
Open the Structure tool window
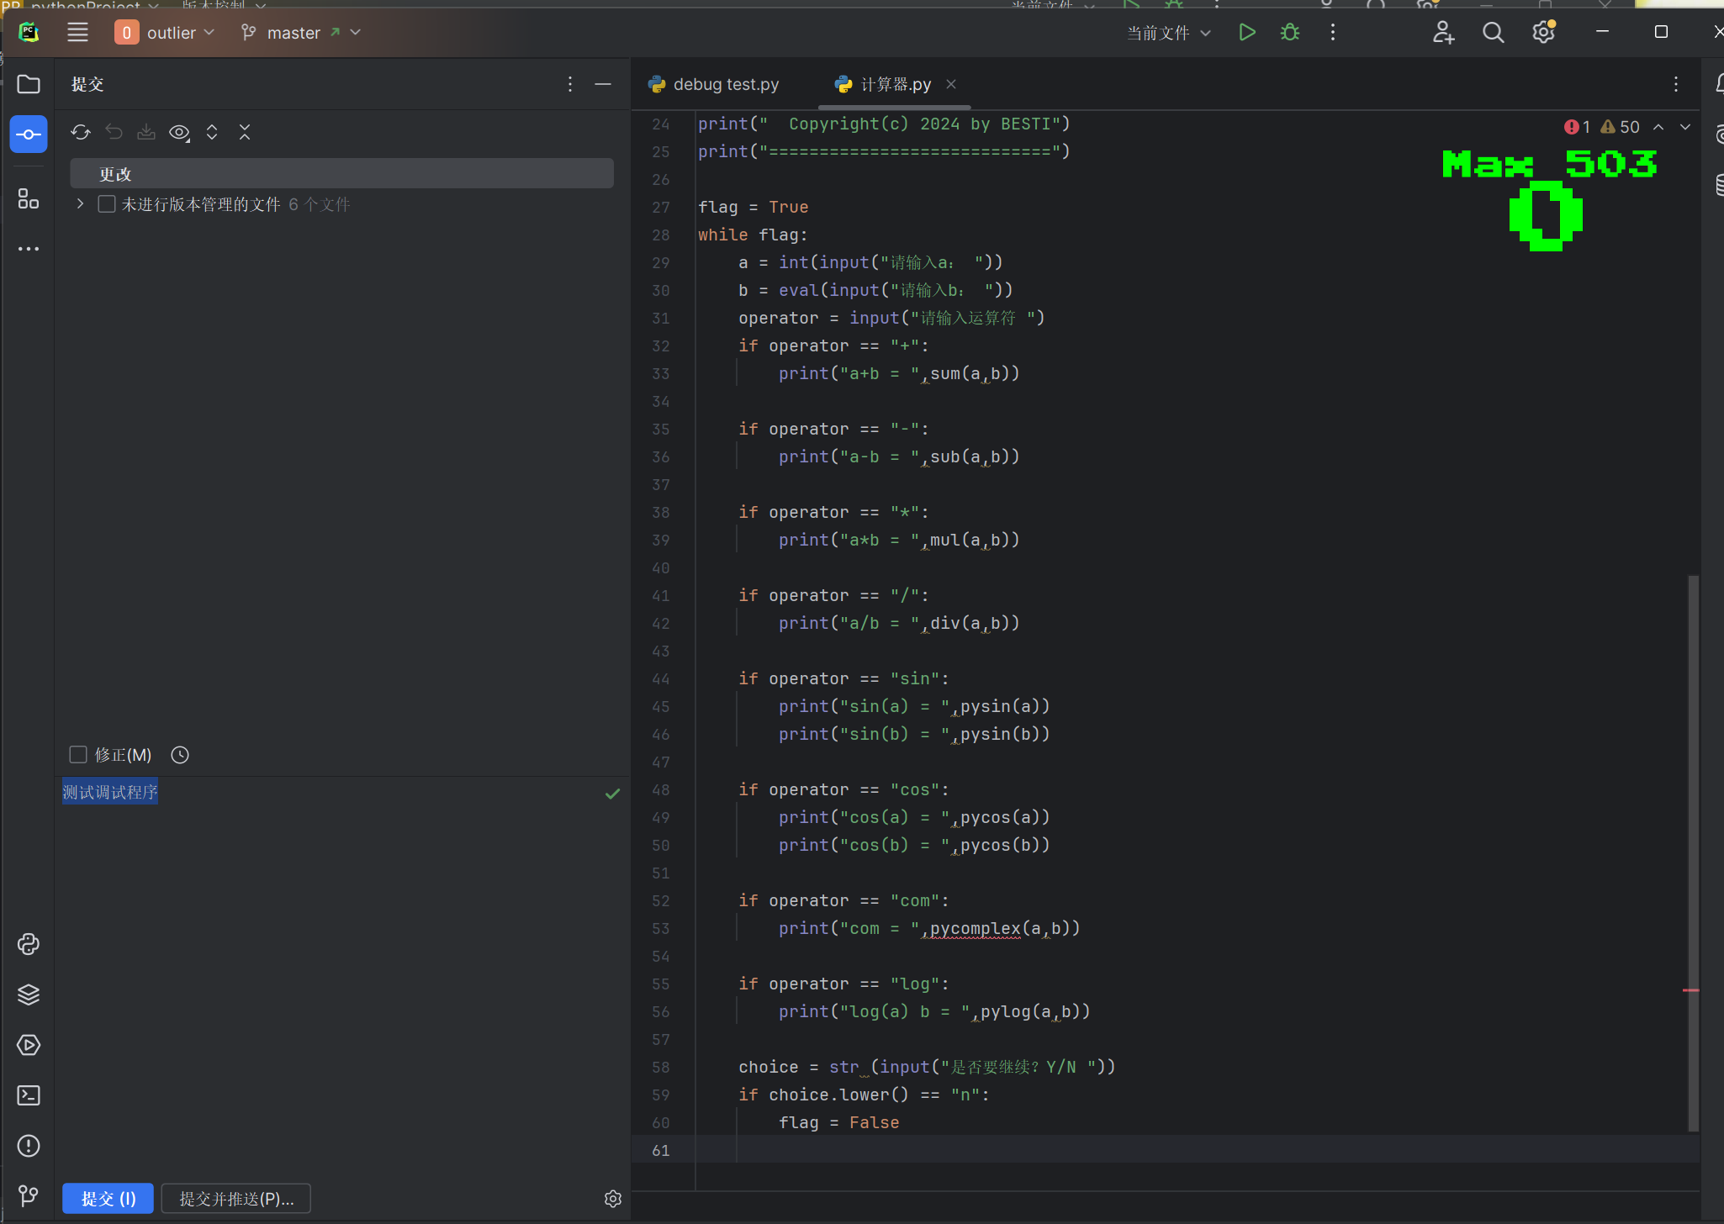coord(29,199)
